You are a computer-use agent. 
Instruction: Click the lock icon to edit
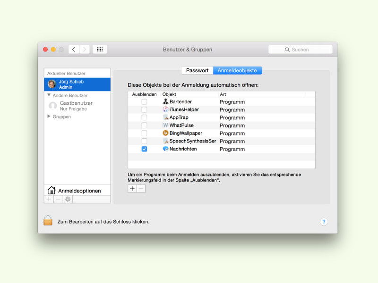48,220
